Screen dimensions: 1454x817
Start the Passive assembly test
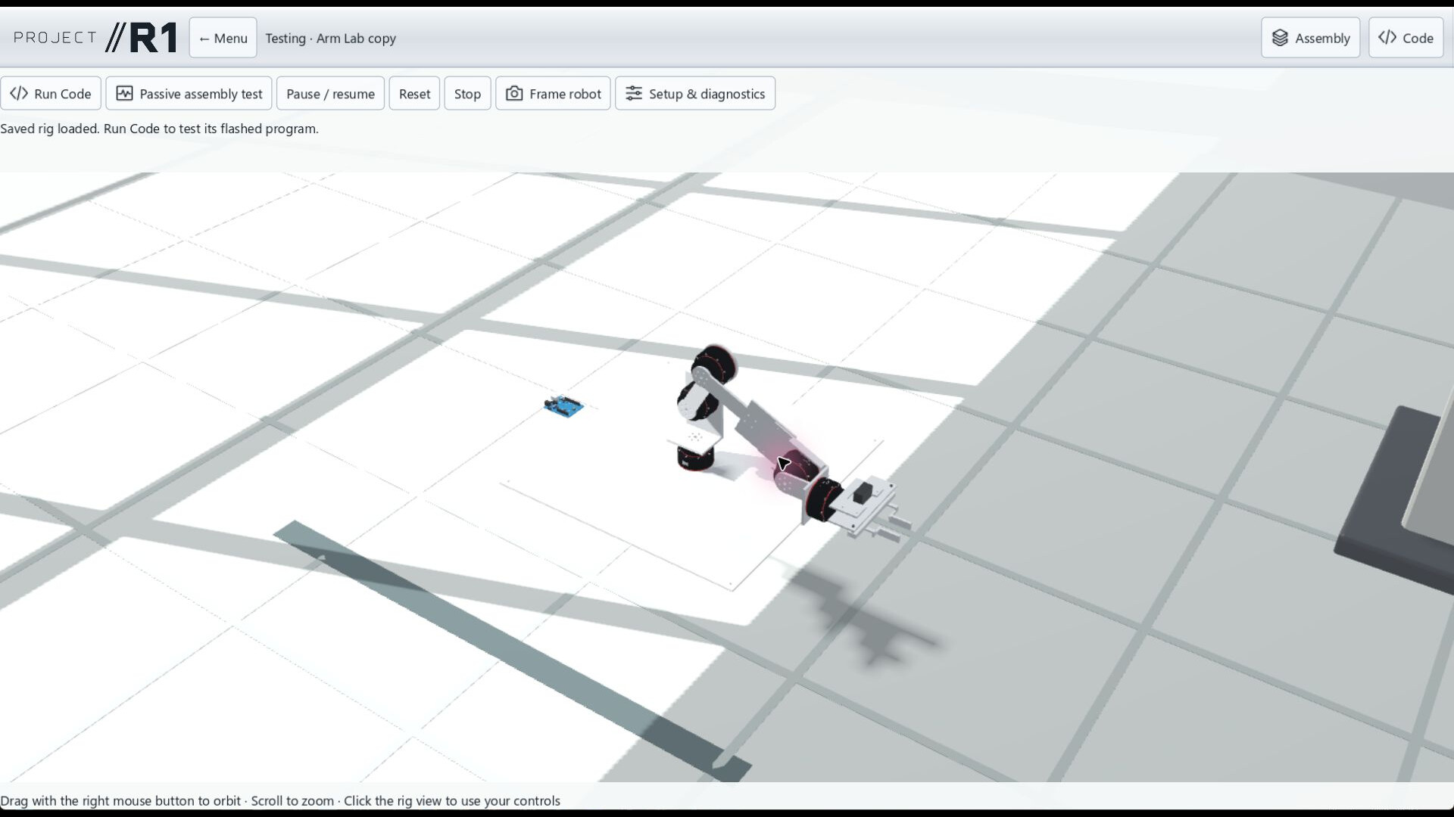click(189, 94)
